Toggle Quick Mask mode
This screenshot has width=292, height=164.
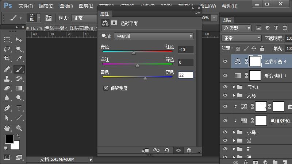[7, 157]
